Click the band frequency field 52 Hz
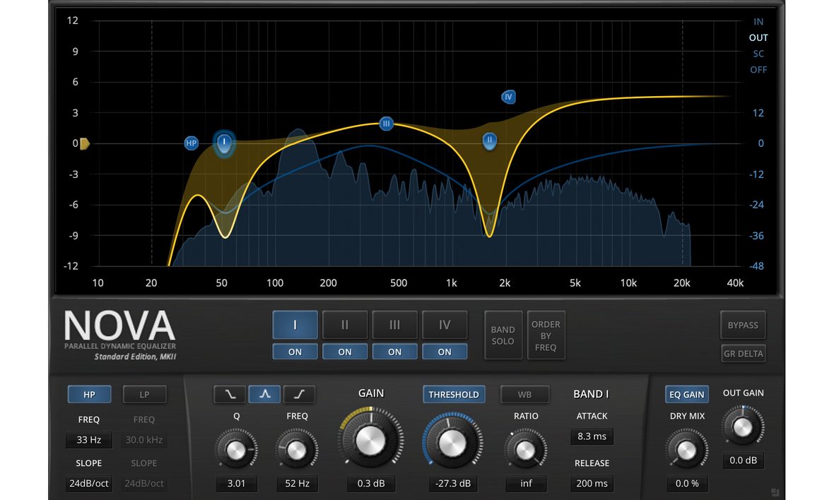This screenshot has height=500, width=834. coord(298,484)
